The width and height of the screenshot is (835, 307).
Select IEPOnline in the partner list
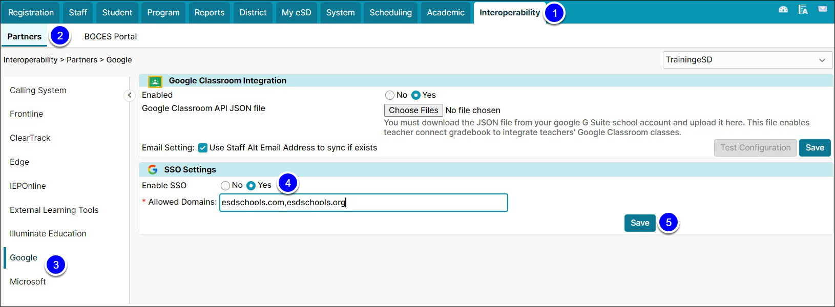[28, 186]
